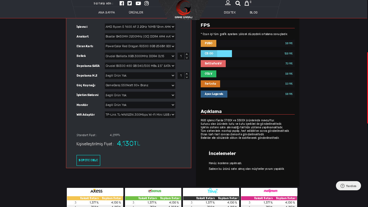Increase Depolama M.2 quantity with up arrow

[x=187, y=74]
